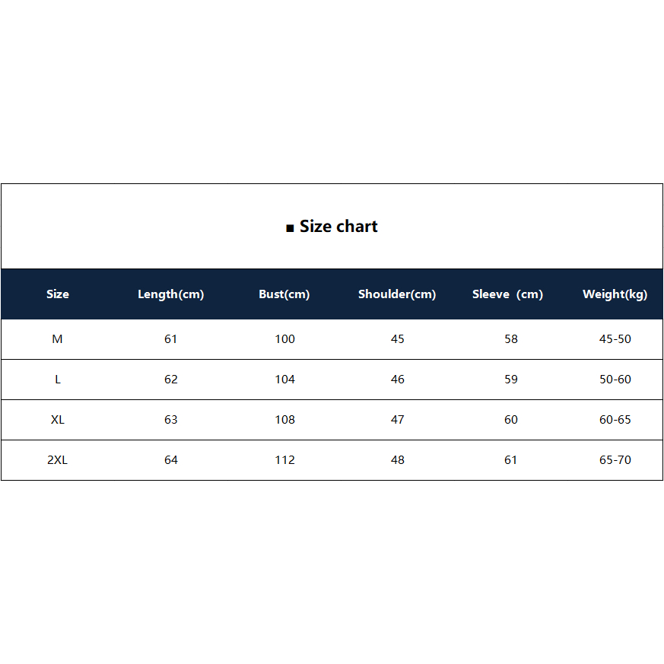The height and width of the screenshot is (664, 664).
Task: Click shoulder value 47 in XL row
Action: point(398,420)
